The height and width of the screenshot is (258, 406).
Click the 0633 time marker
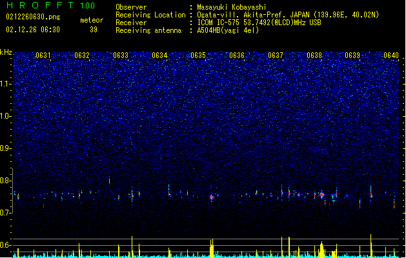(x=121, y=55)
